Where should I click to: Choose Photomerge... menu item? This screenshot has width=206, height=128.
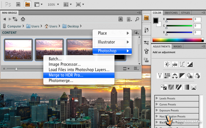click(79, 80)
